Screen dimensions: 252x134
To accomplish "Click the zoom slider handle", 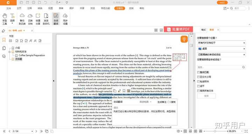I will [x=215, y=131].
